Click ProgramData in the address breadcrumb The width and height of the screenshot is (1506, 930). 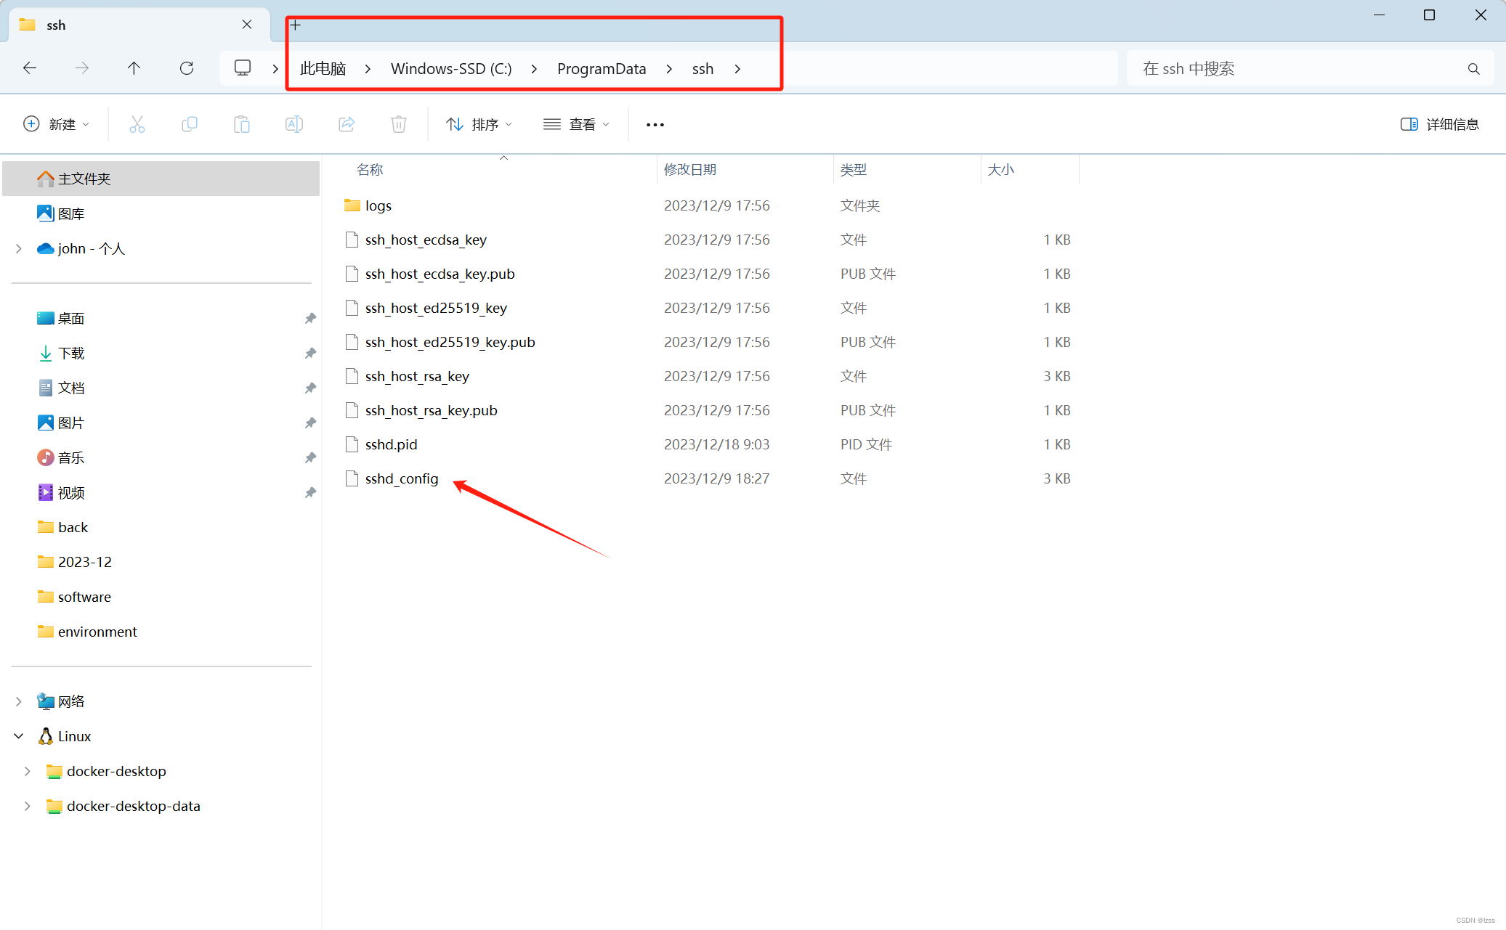click(601, 69)
